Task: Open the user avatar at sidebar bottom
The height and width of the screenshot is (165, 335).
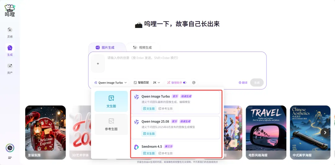Action: (x=10, y=148)
